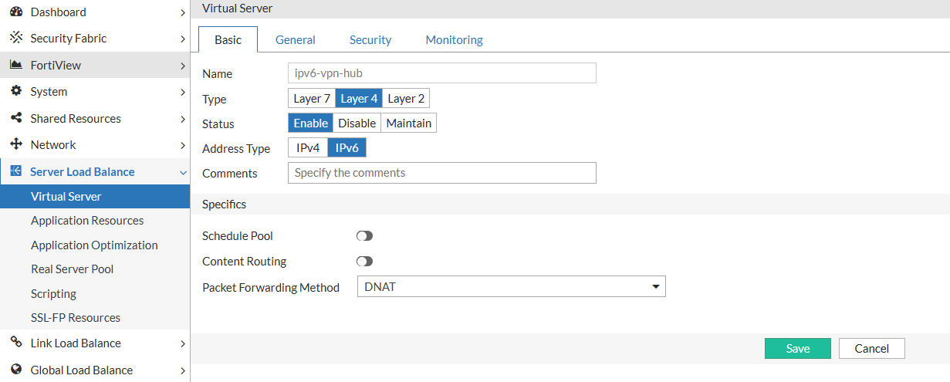Save the virtual server configuration
This screenshot has width=950, height=382.
click(x=797, y=349)
